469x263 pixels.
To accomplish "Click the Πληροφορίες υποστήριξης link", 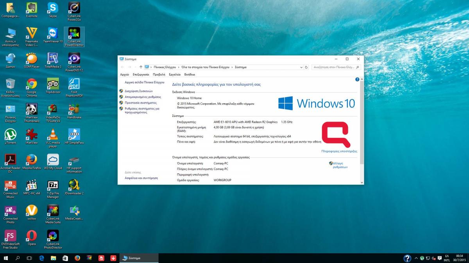I will (x=339, y=151).
